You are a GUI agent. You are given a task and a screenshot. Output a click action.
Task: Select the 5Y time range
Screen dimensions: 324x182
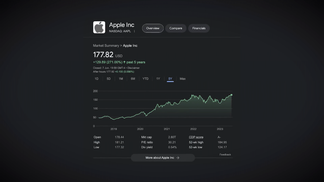coord(170,79)
